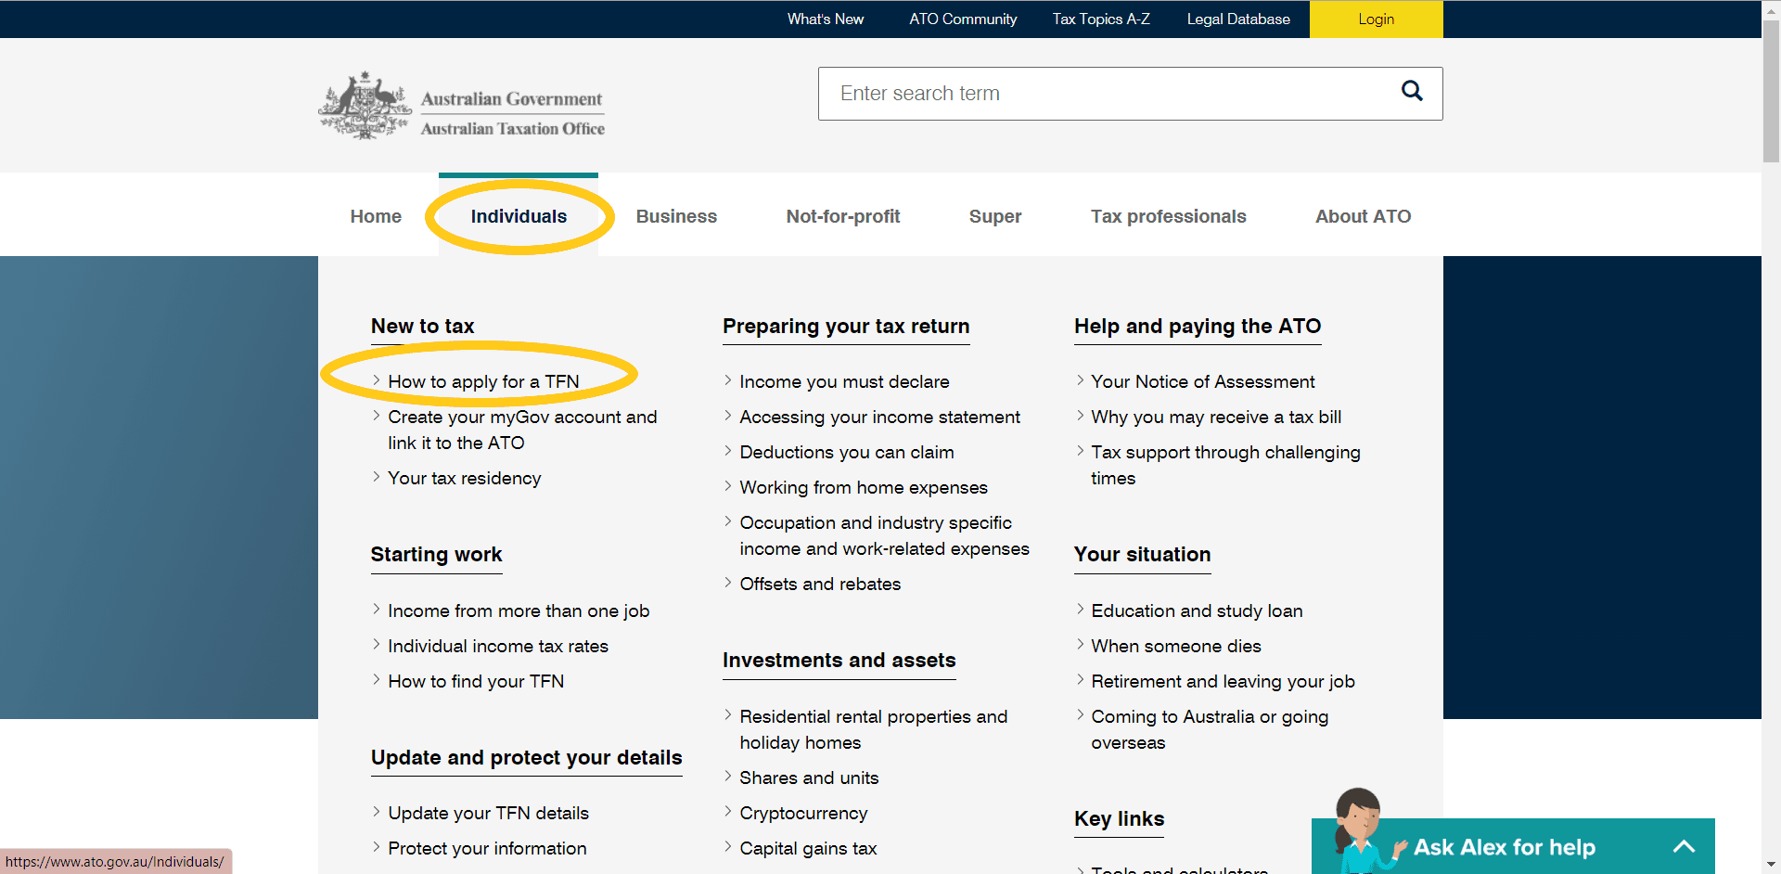Open Income you must declare
The height and width of the screenshot is (874, 1781).
click(x=844, y=382)
